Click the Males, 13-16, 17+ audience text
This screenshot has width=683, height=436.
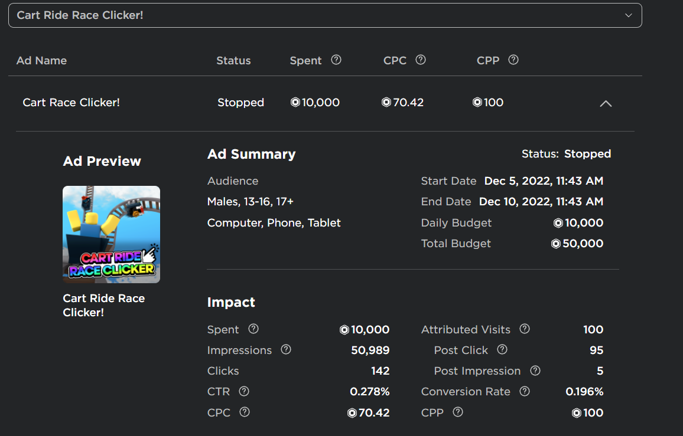pos(251,201)
